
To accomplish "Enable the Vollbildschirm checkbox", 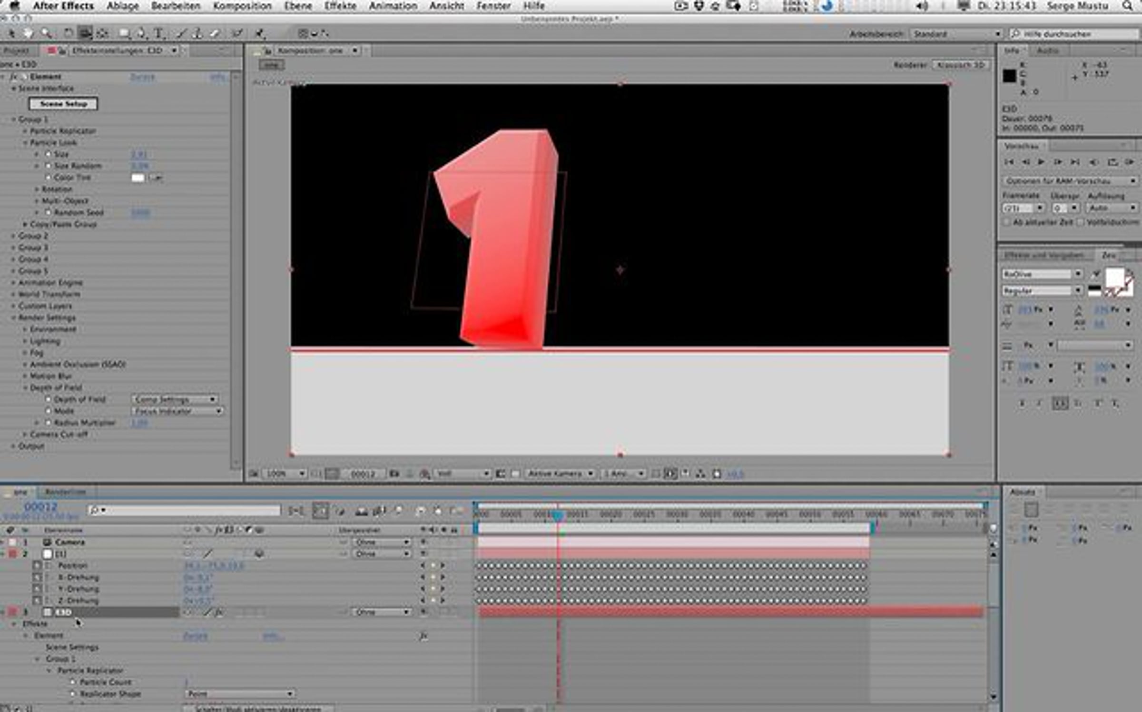I will point(1080,222).
